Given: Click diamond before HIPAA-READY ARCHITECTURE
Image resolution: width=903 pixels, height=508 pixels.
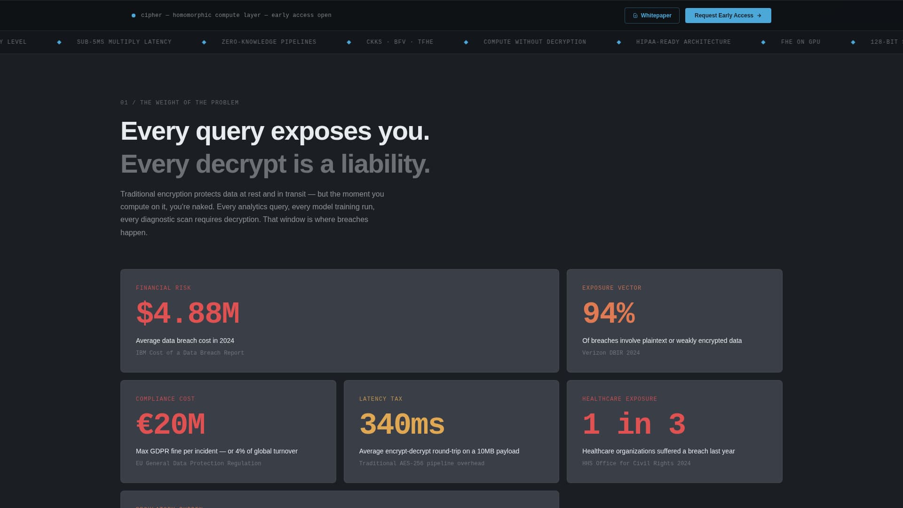Looking at the screenshot, I should [619, 42].
